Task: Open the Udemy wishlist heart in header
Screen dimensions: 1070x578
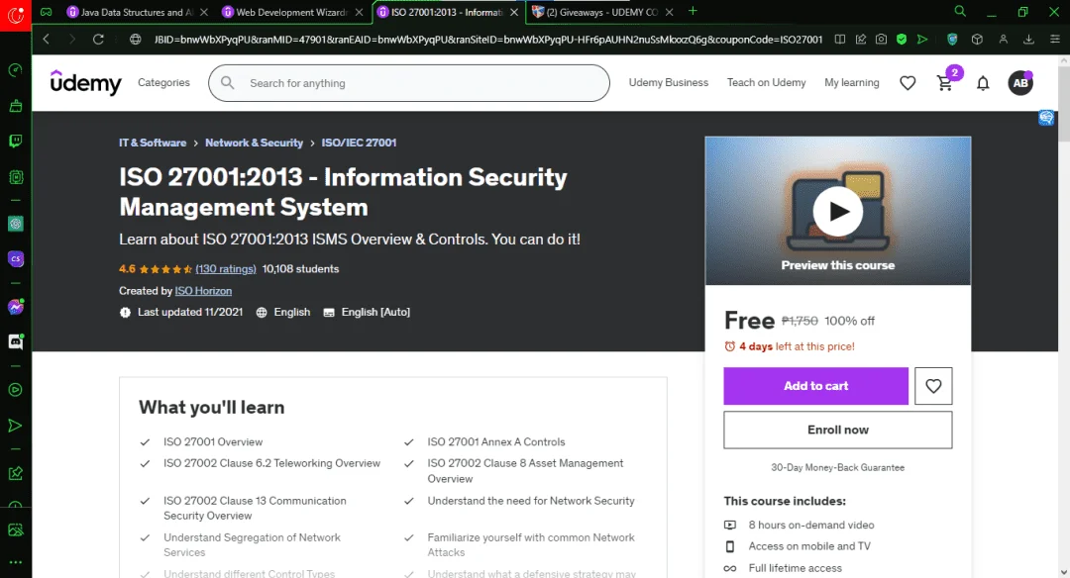Action: point(907,83)
